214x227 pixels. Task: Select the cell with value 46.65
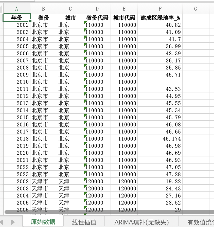point(160,132)
